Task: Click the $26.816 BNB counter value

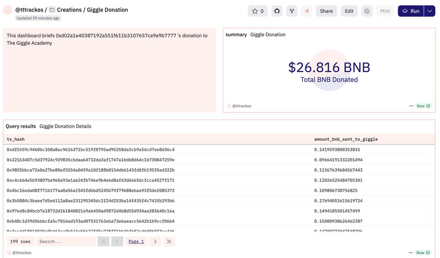Action: click(329, 67)
